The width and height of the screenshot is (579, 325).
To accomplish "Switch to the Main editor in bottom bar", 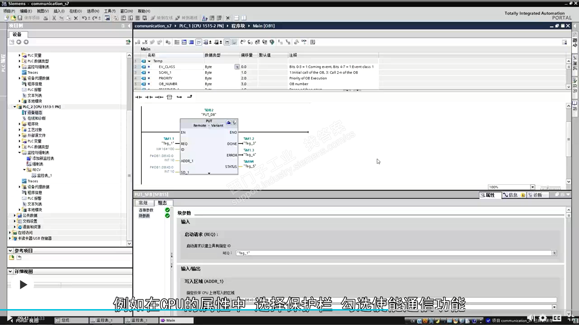I will [177, 320].
